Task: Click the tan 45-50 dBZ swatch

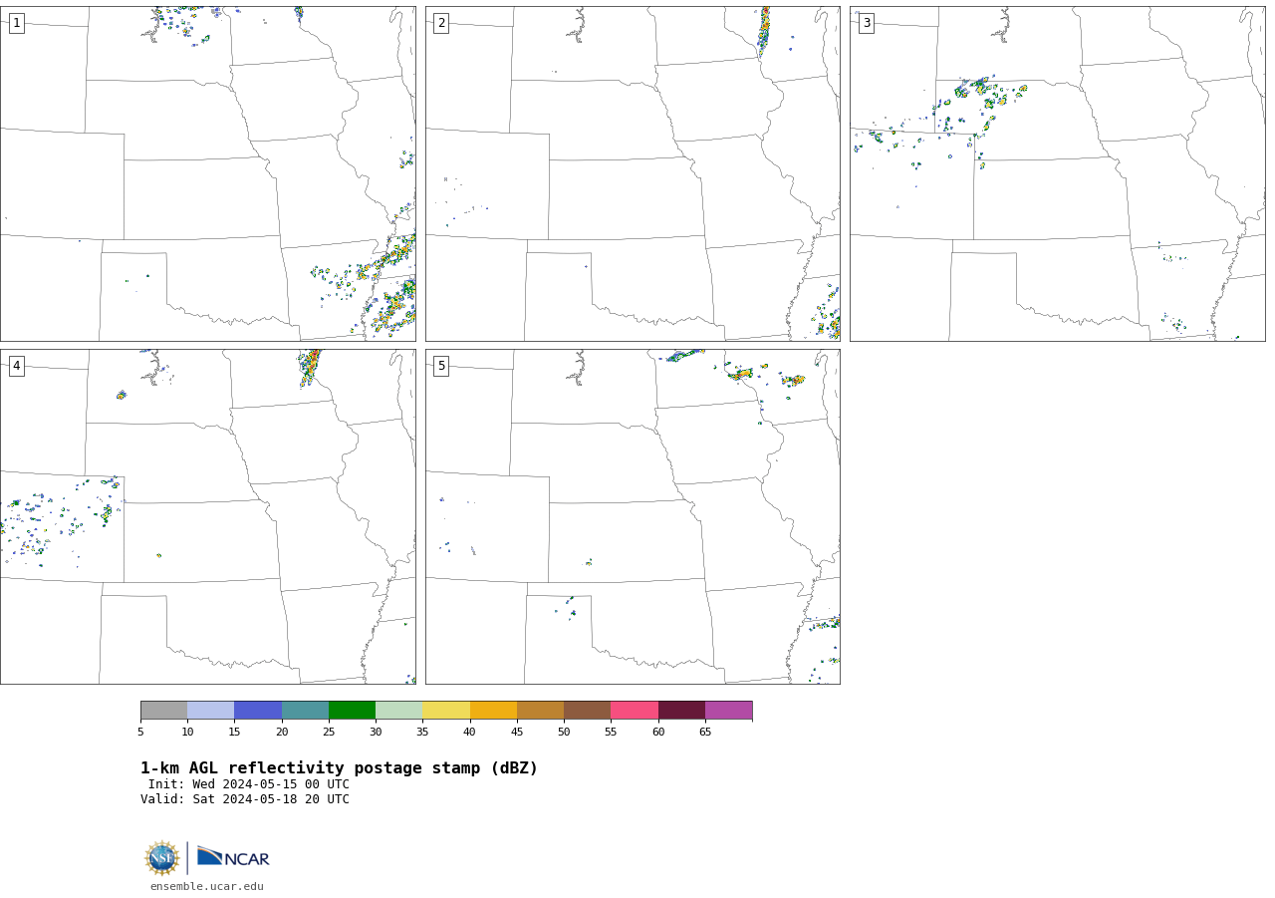Action: (x=540, y=710)
